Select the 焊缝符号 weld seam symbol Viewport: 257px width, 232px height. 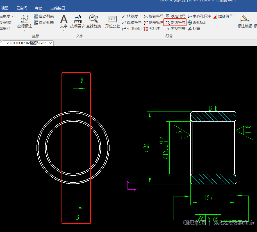[223, 16]
